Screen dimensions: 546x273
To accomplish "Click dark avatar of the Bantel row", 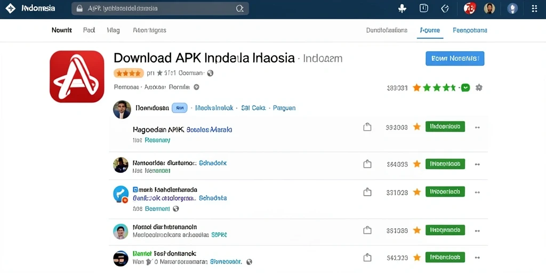I will pyautogui.click(x=121, y=259).
